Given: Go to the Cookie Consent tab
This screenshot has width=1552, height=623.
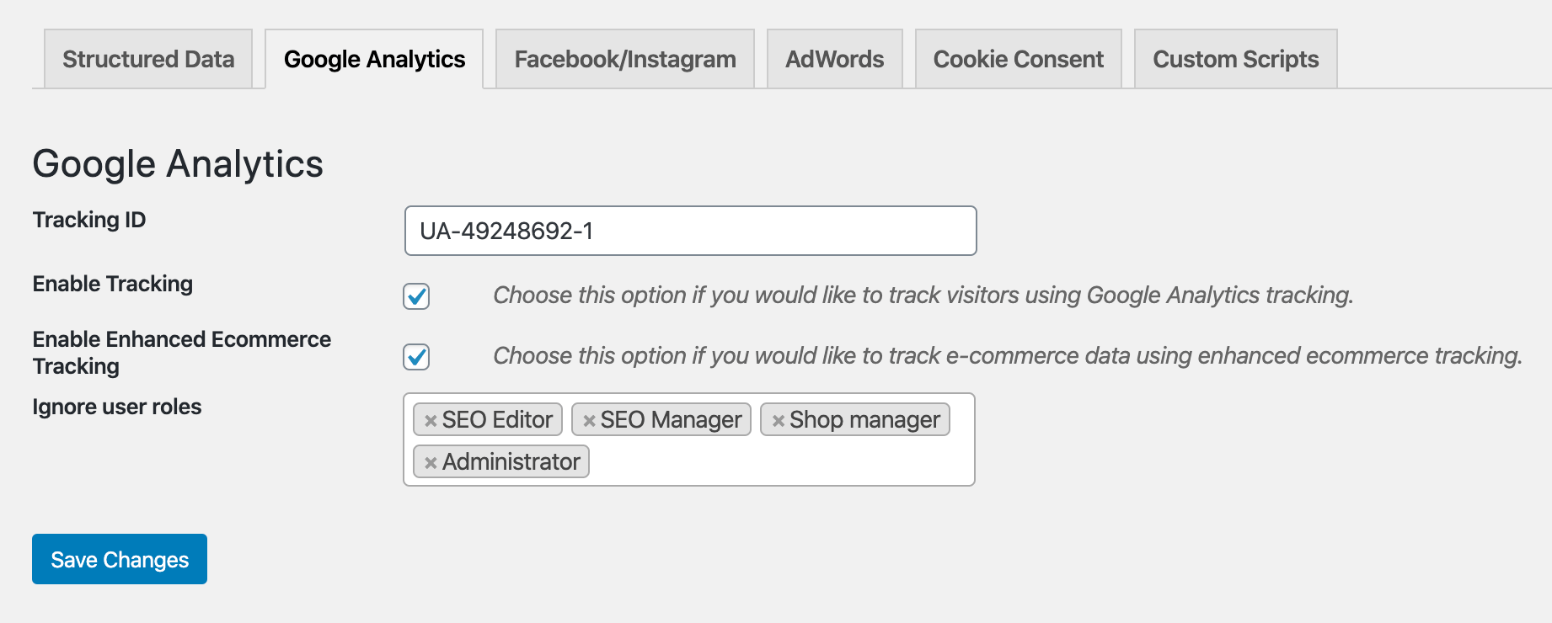Looking at the screenshot, I should [1019, 59].
